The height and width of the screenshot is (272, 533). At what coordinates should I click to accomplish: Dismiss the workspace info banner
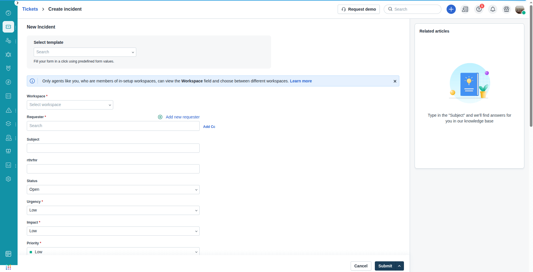395,81
